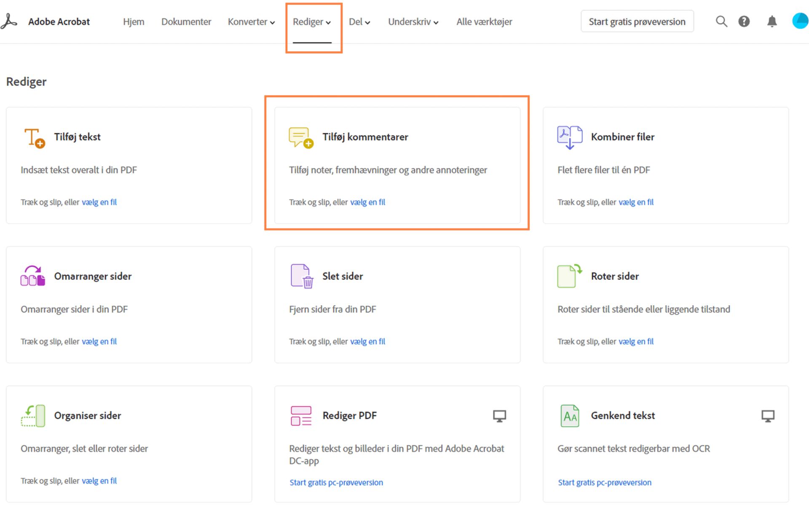
Task: Click the desktop monitor icon on Genkend tekst card
Action: [768, 416]
